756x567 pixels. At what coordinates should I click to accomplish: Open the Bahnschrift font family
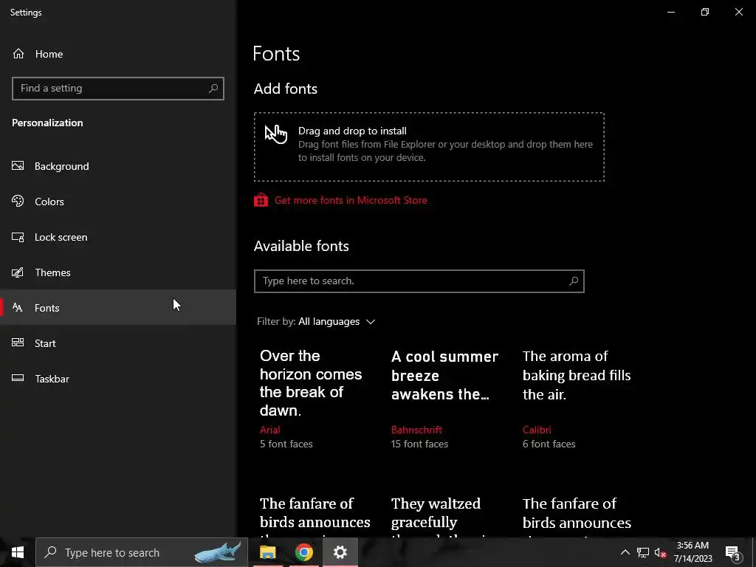coord(416,430)
